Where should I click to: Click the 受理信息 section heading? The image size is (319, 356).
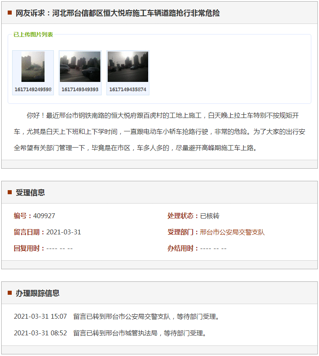pyautogui.click(x=30, y=193)
